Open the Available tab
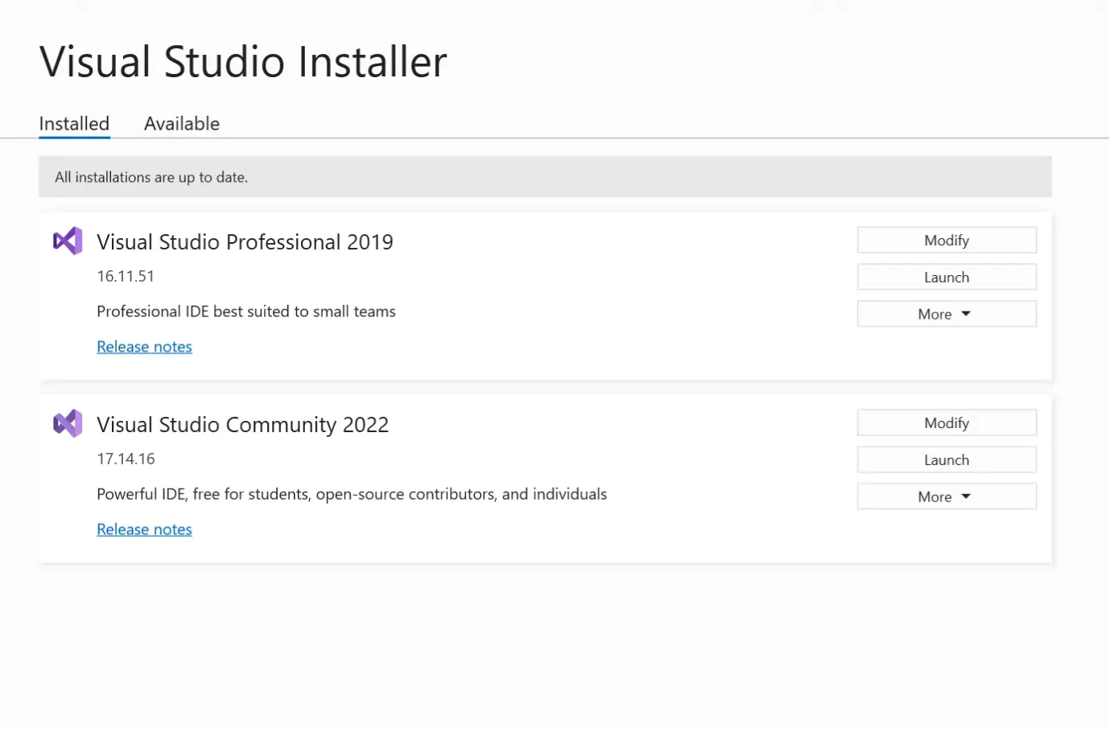Screen dimensions: 1109x729 pos(182,124)
